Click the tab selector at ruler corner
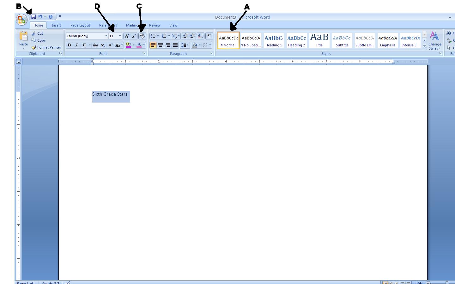The image size is (455, 284). pos(19,62)
